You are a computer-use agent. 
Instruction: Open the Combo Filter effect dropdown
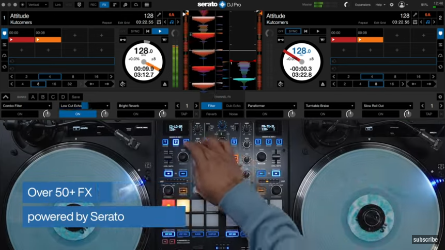pos(27,106)
